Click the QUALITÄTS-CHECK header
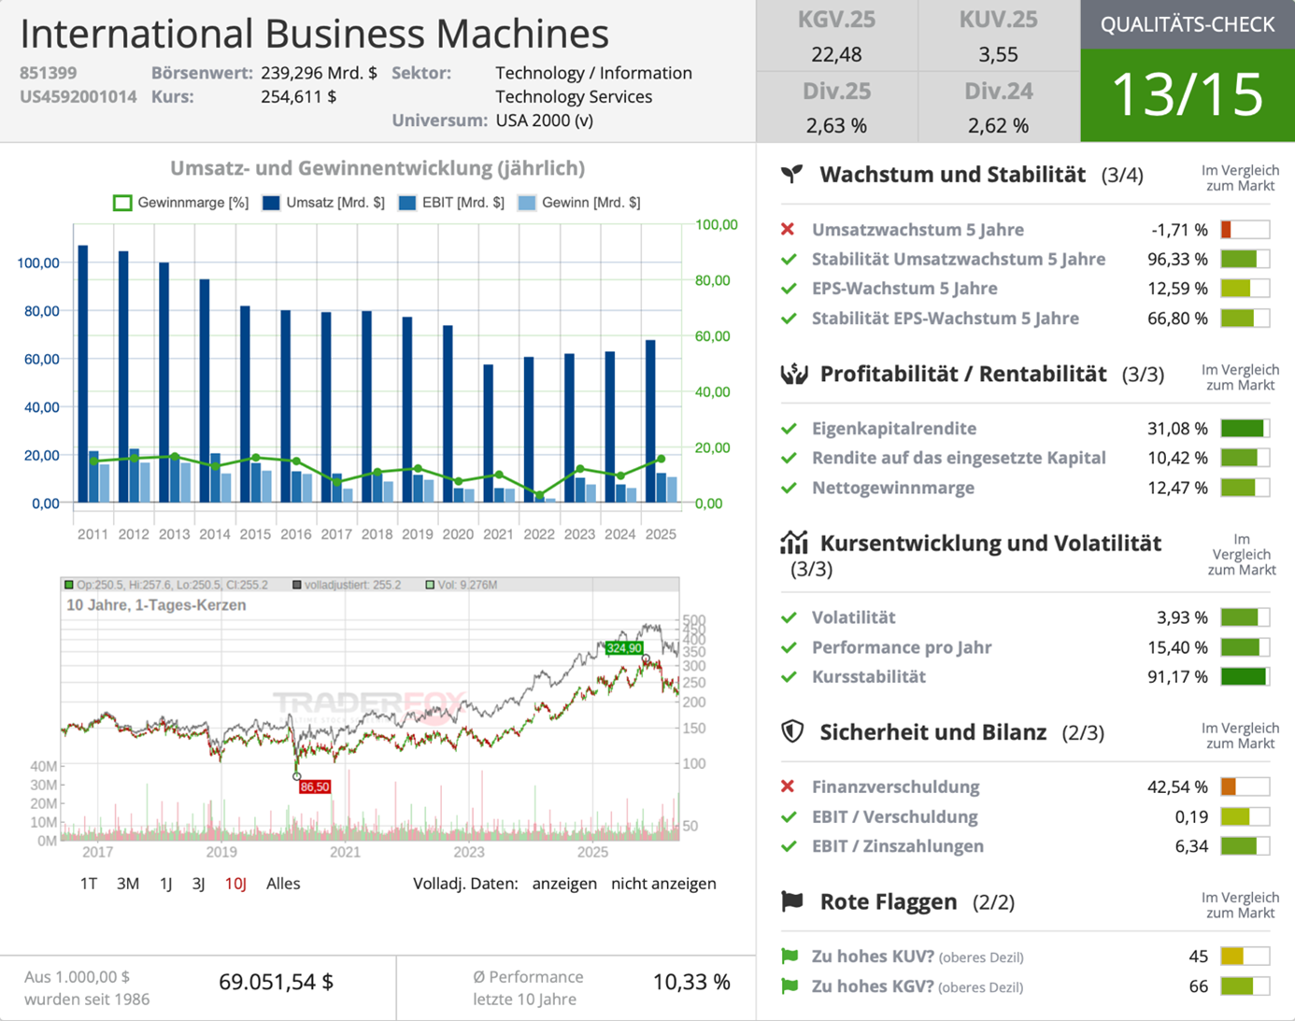 pos(1188,24)
